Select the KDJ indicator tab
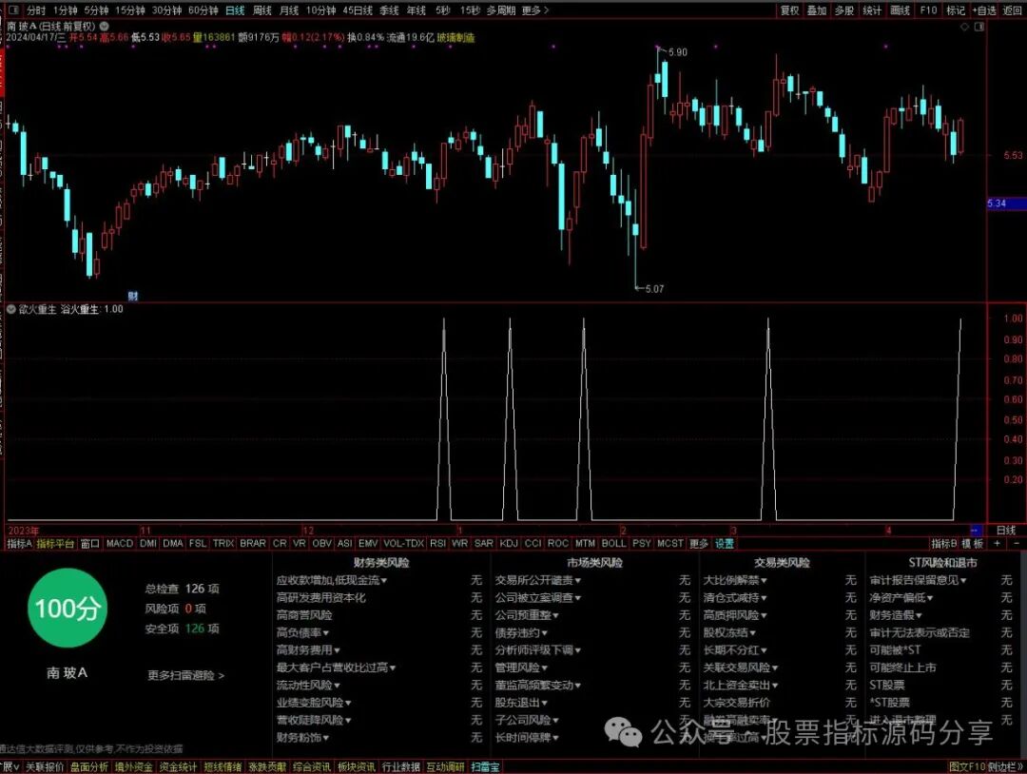 (509, 544)
